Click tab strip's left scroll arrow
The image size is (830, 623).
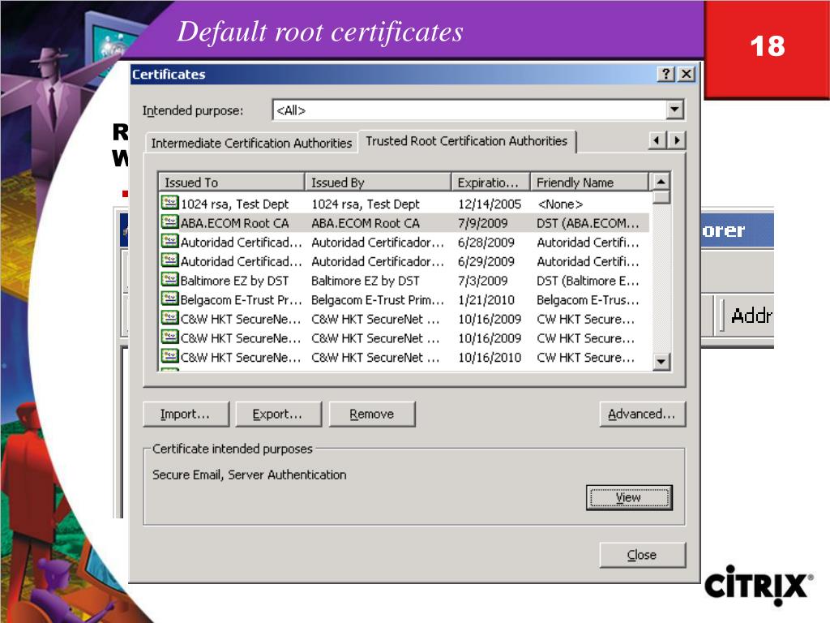657,140
